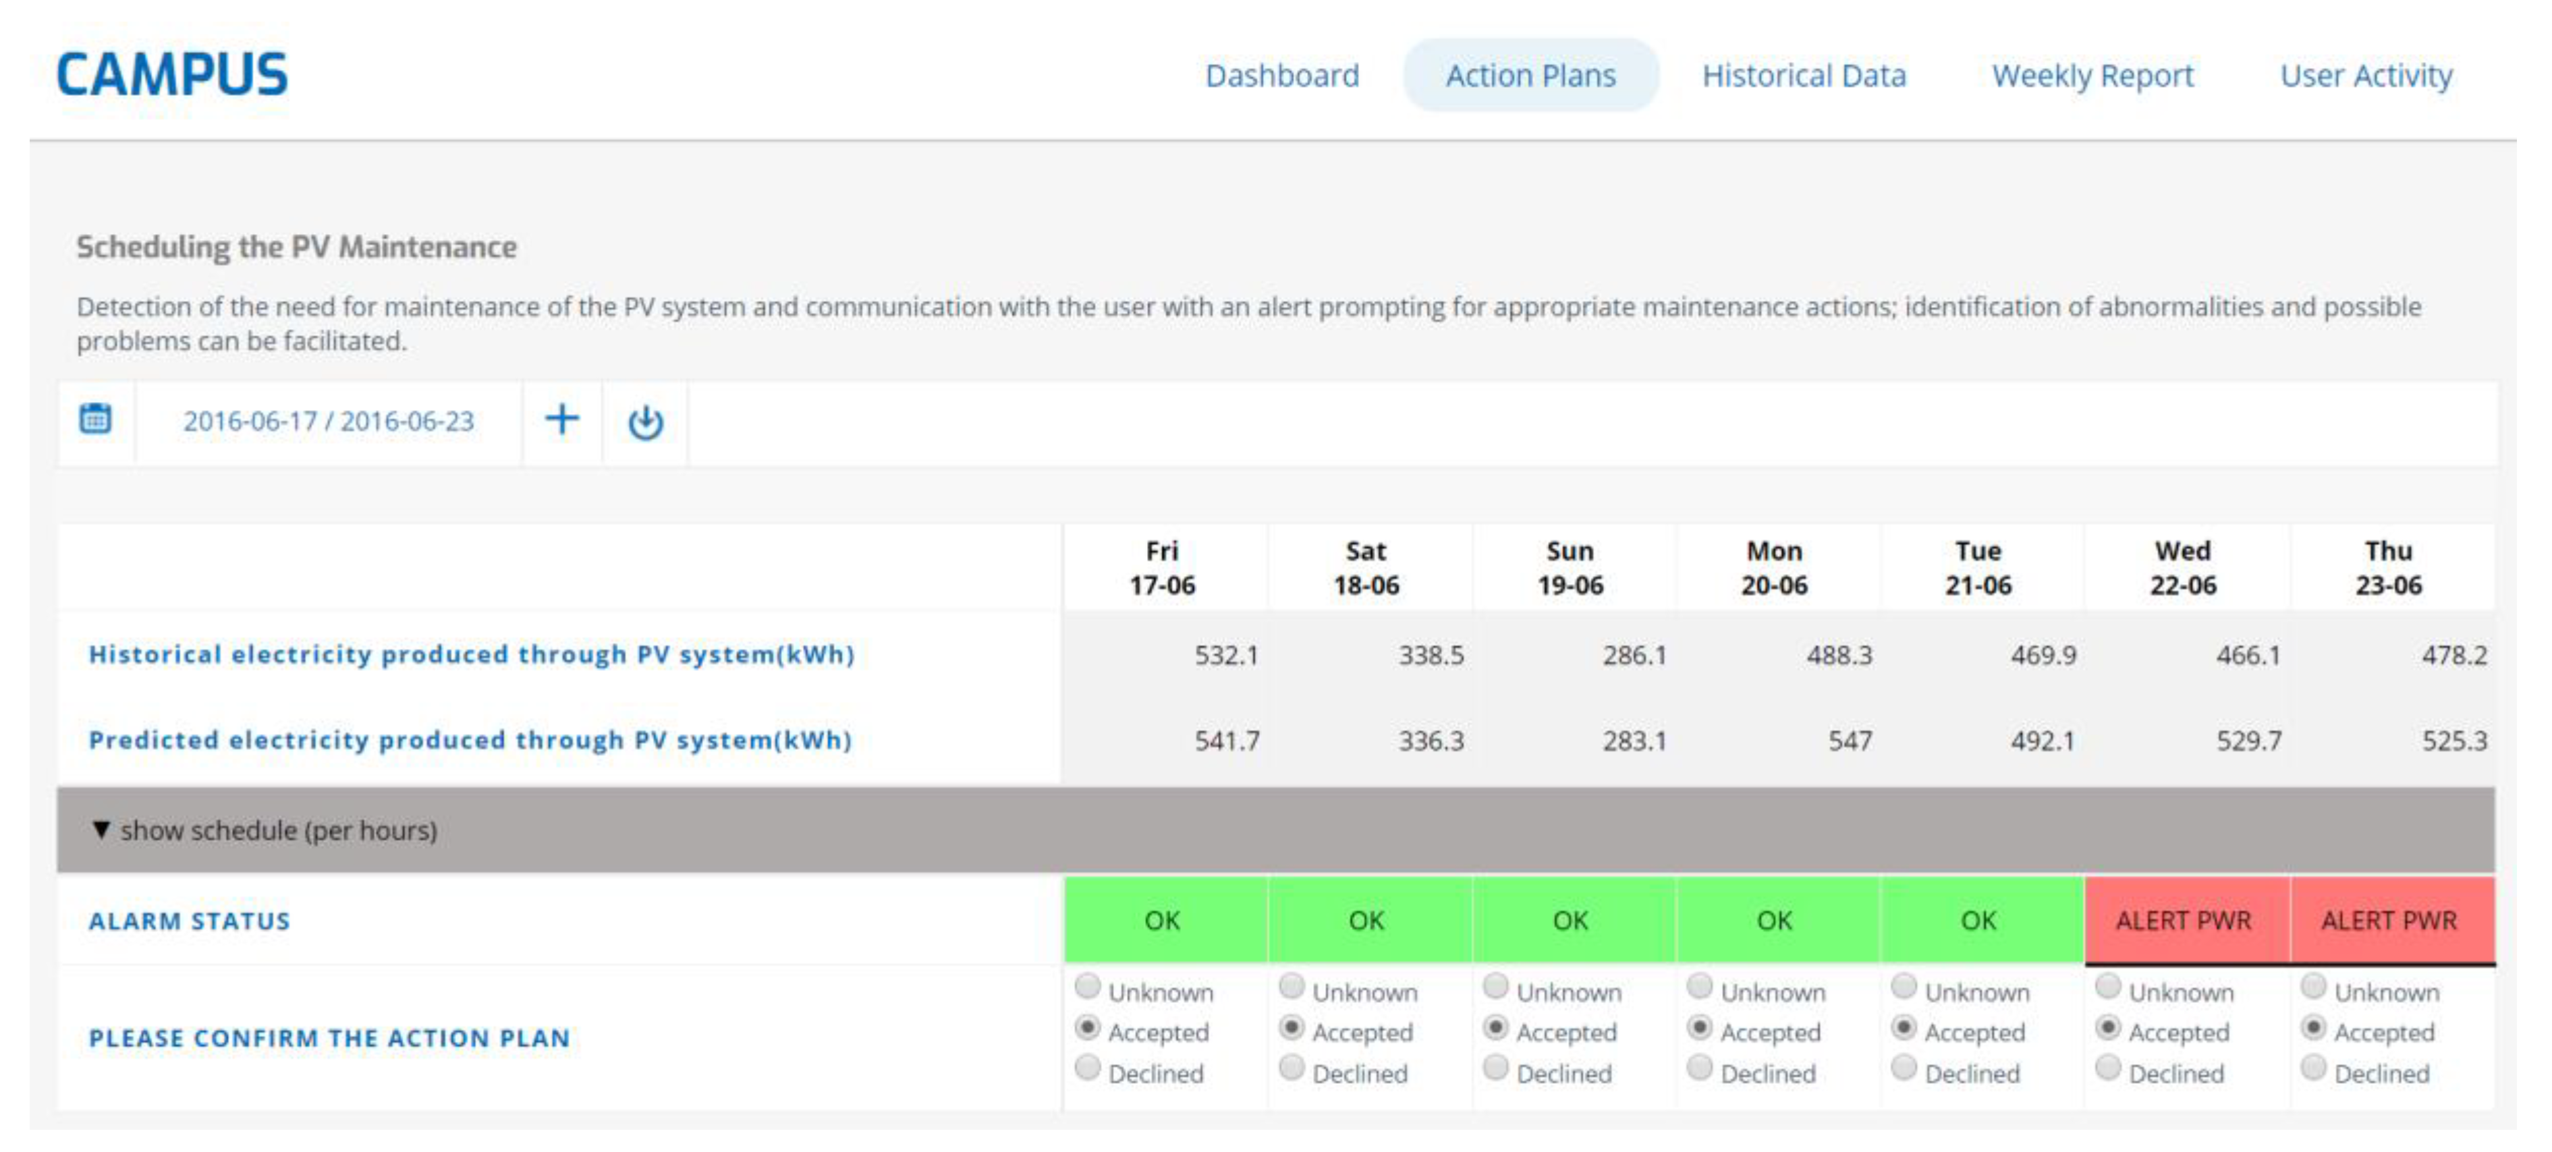Choose Declined for Thu 23-06
This screenshot has width=2552, height=1152.
(2313, 1068)
